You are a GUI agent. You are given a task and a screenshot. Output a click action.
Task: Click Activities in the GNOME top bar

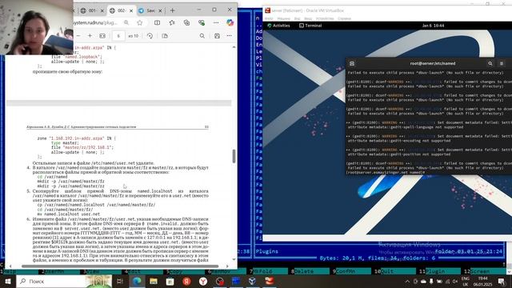tap(278, 26)
